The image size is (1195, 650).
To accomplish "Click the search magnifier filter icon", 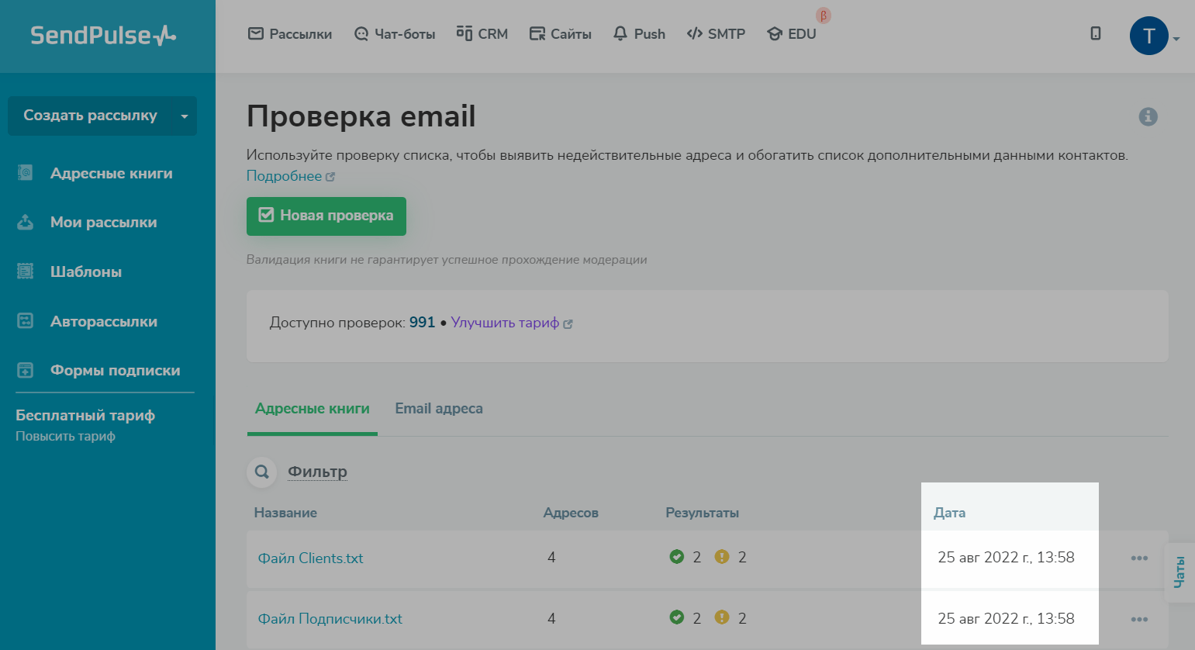I will [262, 472].
